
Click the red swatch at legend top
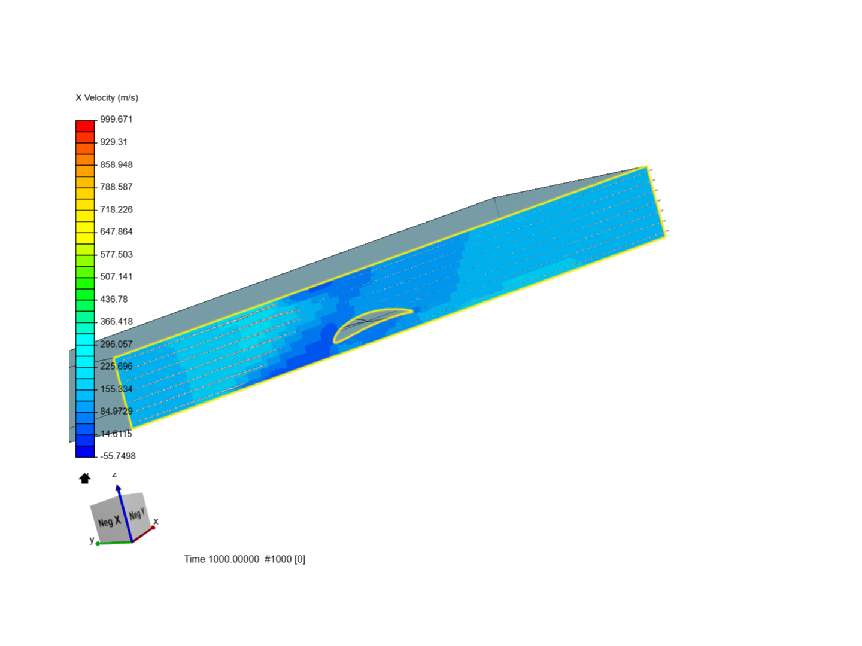coord(85,126)
